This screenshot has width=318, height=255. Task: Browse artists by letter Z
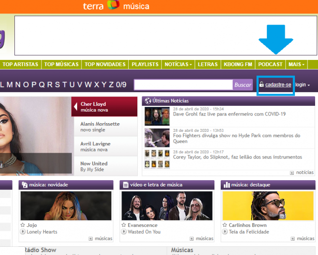[111, 85]
